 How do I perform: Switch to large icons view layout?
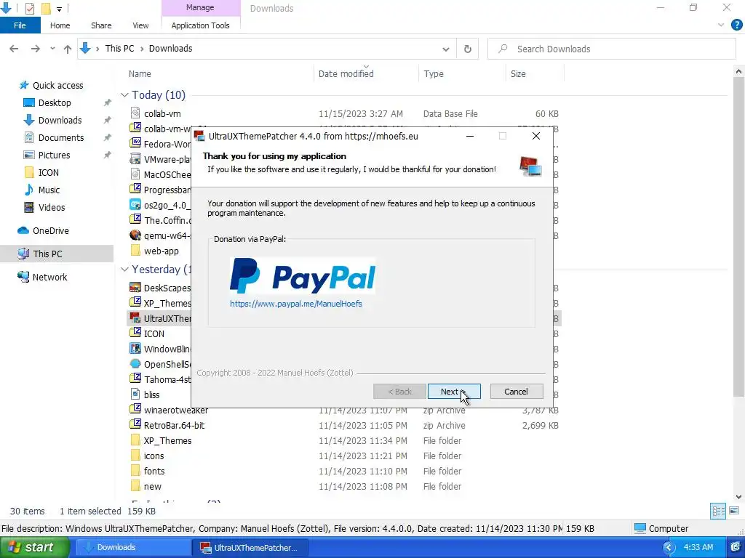coord(734,511)
